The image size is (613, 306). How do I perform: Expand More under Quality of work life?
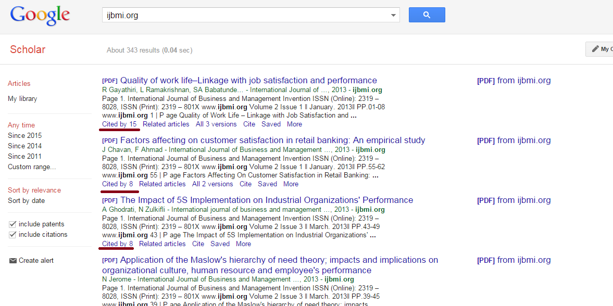click(x=294, y=124)
